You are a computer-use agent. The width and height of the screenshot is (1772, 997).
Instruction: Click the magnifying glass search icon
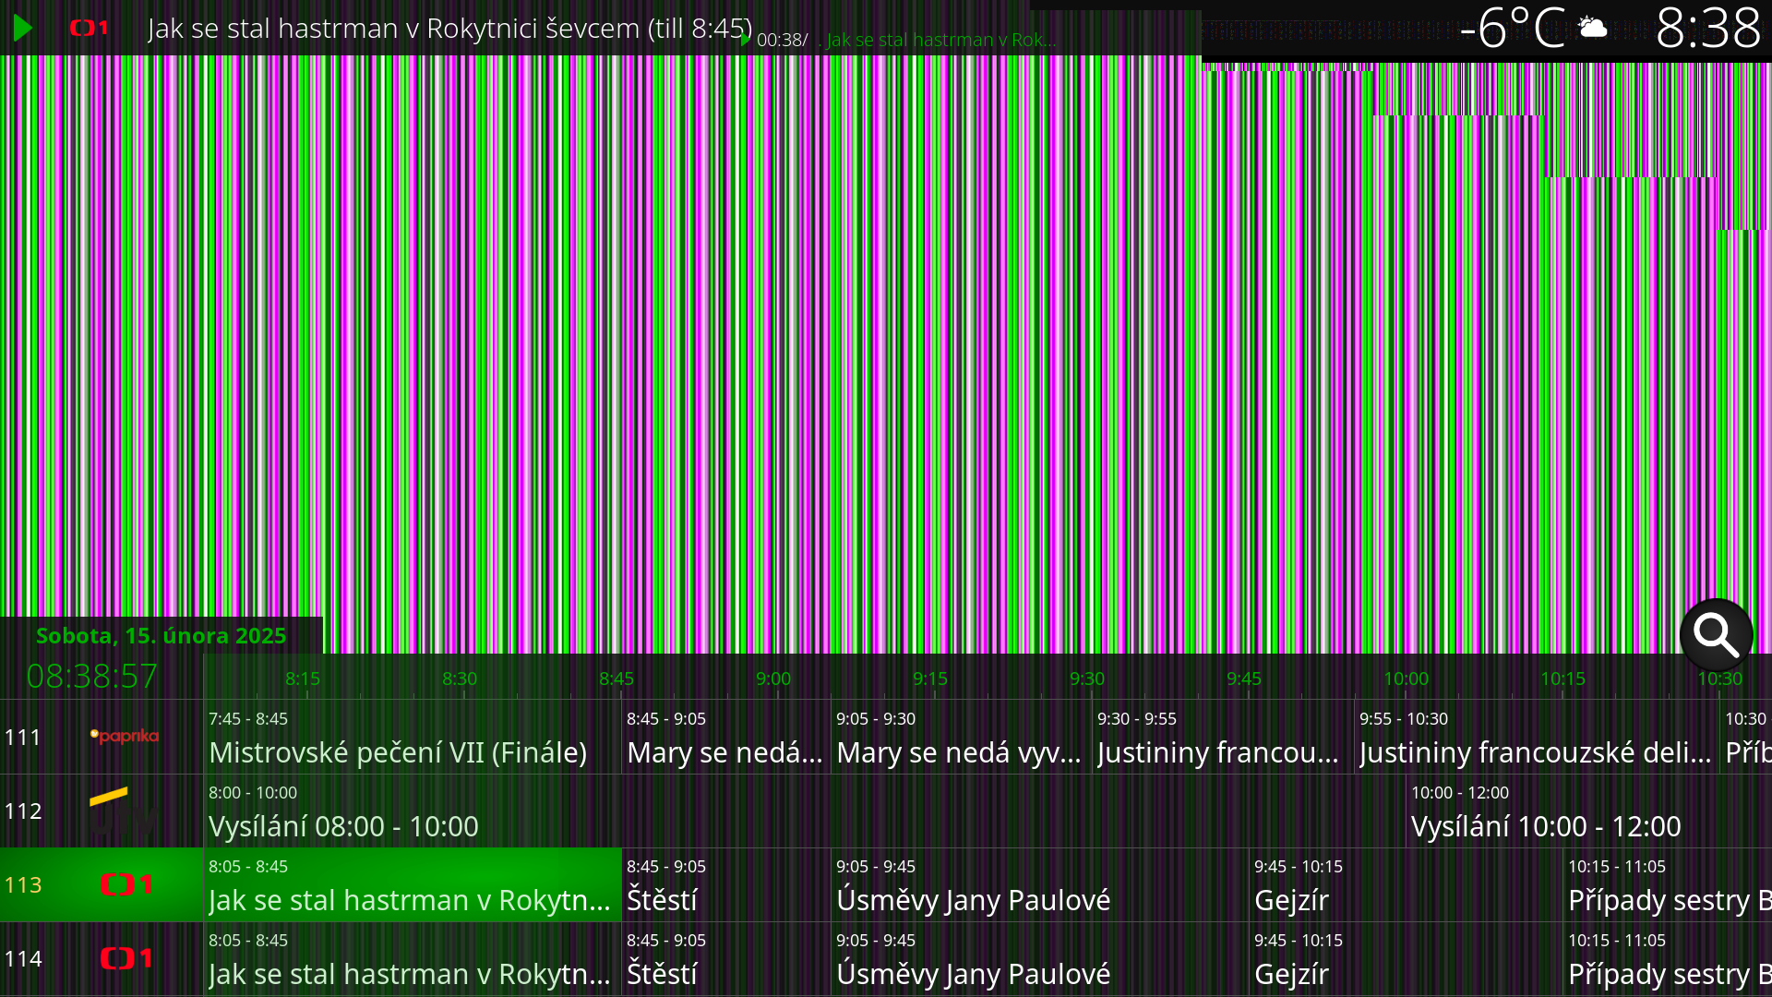pos(1716,635)
